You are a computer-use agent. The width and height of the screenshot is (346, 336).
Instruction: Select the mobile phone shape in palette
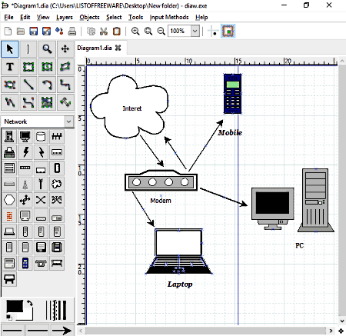(25, 263)
